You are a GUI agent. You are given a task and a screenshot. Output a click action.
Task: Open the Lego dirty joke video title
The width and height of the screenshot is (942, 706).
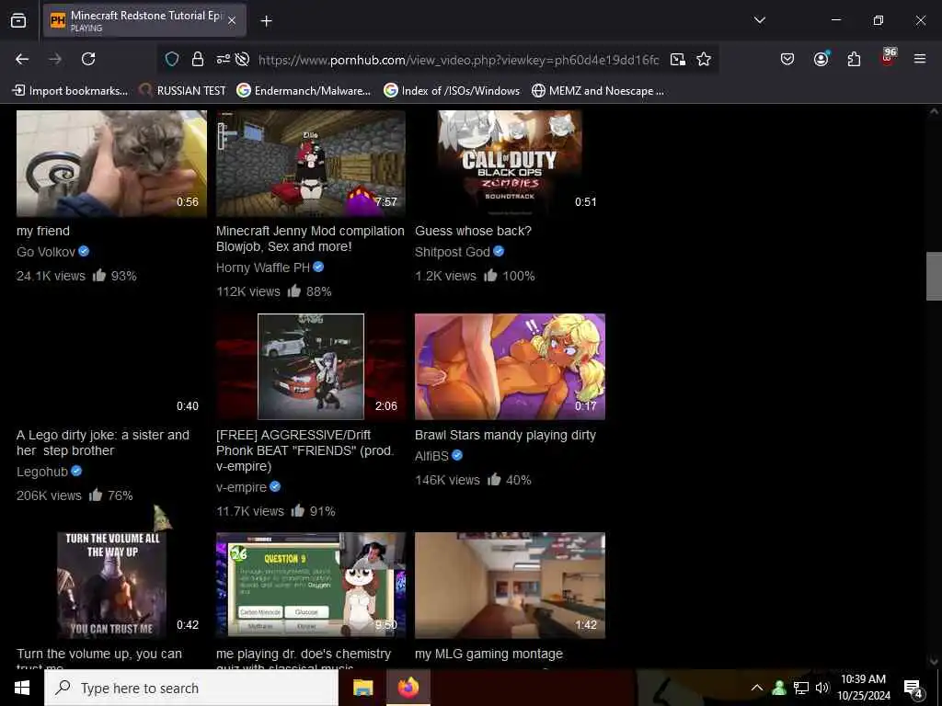[103, 442]
